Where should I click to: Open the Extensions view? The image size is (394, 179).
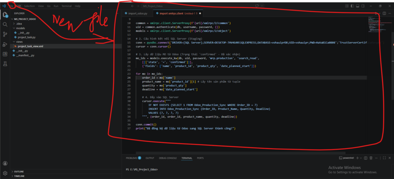5,54
